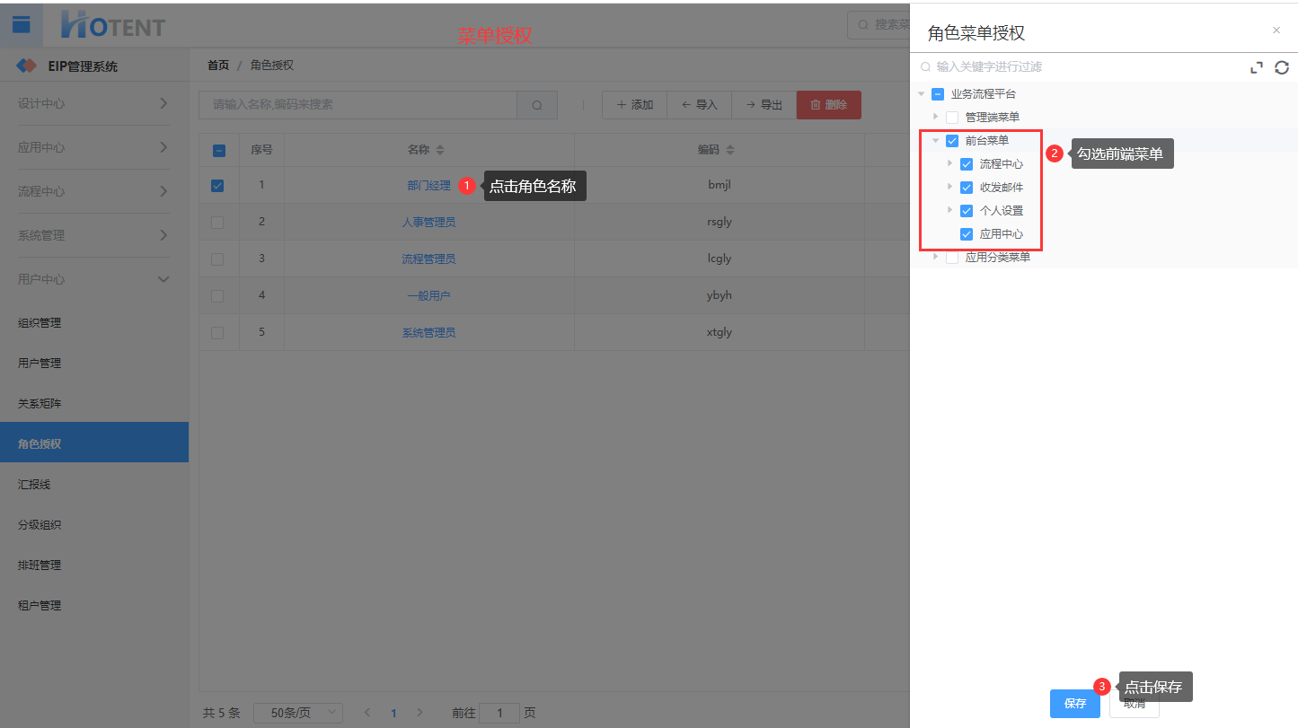
Task: Focus the 输入关键字进行过滤 filter field
Action: point(1078,67)
